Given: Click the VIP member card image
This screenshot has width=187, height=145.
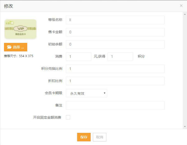Looking at the screenshot, I should click(x=20, y=29).
